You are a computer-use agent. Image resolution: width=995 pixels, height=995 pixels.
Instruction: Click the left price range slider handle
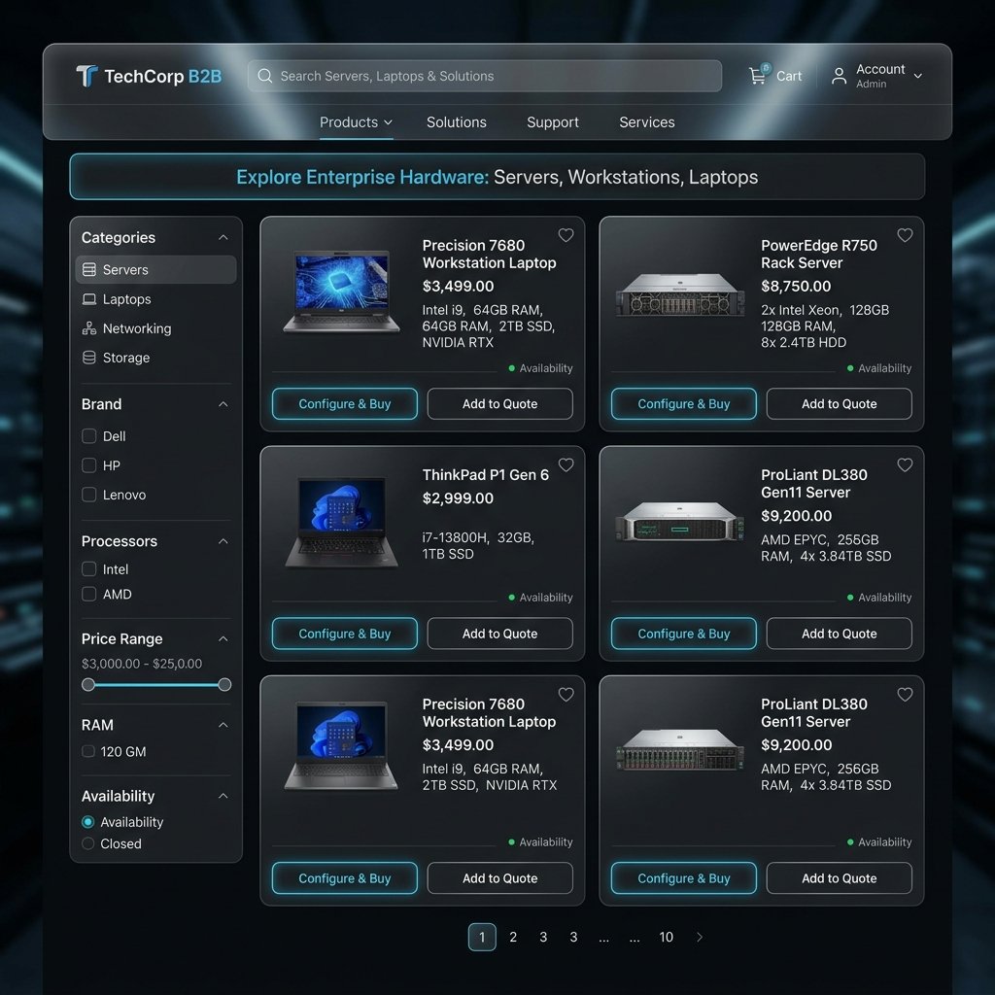click(x=88, y=685)
